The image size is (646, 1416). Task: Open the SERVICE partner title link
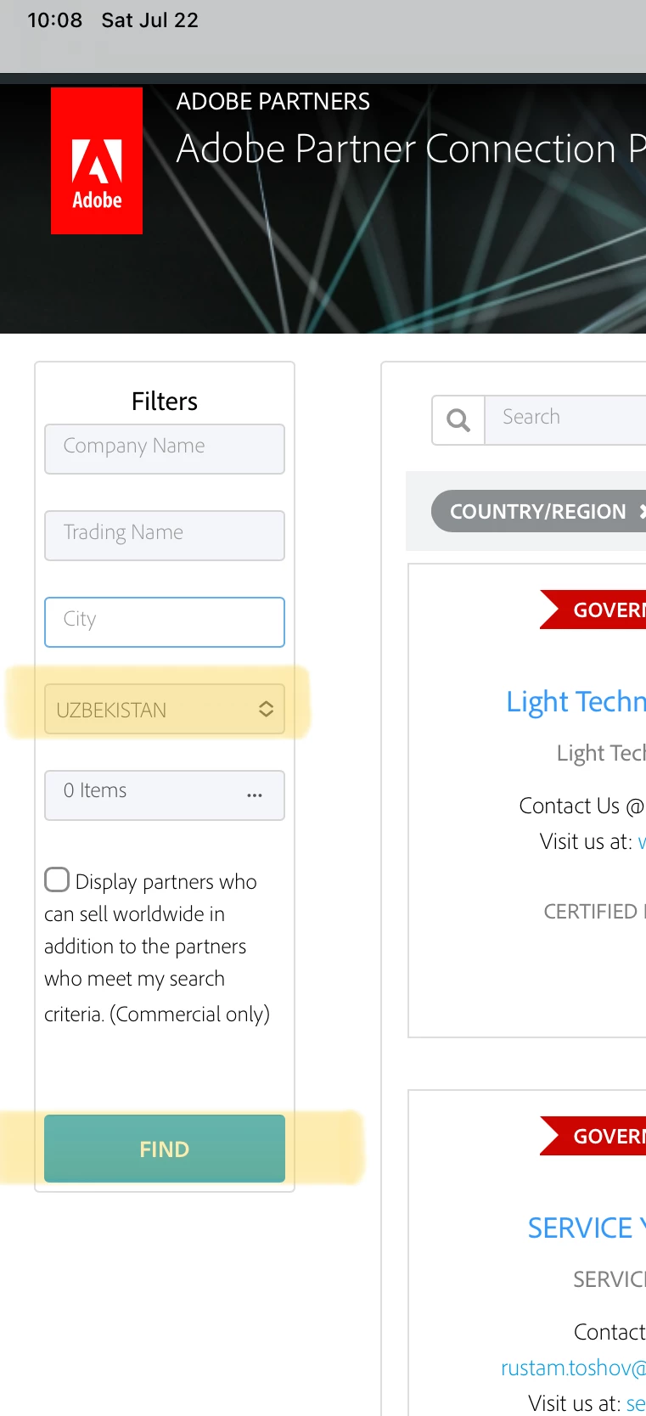[x=587, y=1228]
